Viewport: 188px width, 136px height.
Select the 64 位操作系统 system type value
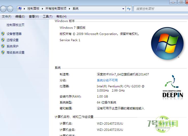107,102
